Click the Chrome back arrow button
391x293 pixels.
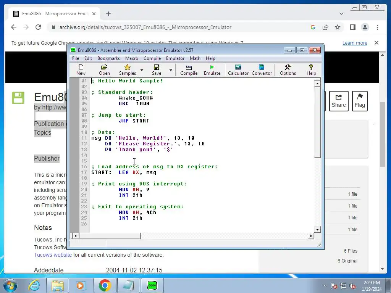tap(14, 27)
